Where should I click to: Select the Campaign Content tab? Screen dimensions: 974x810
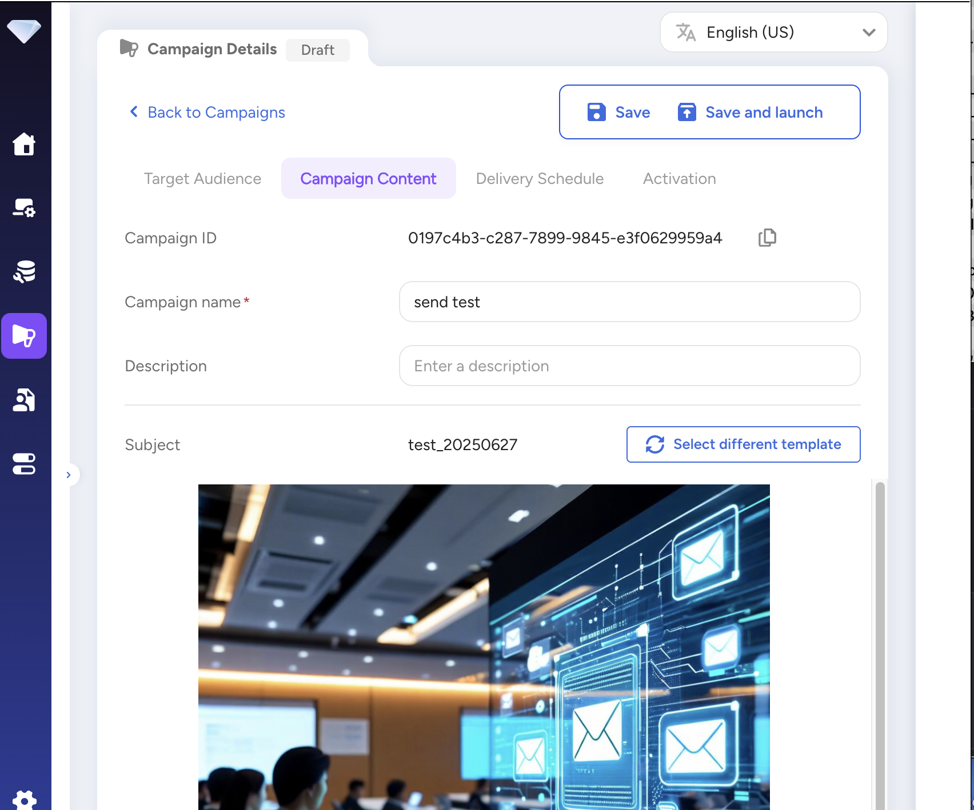pos(368,179)
